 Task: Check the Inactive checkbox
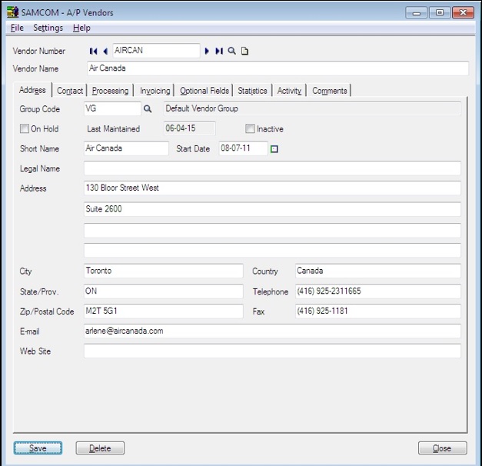click(x=250, y=129)
